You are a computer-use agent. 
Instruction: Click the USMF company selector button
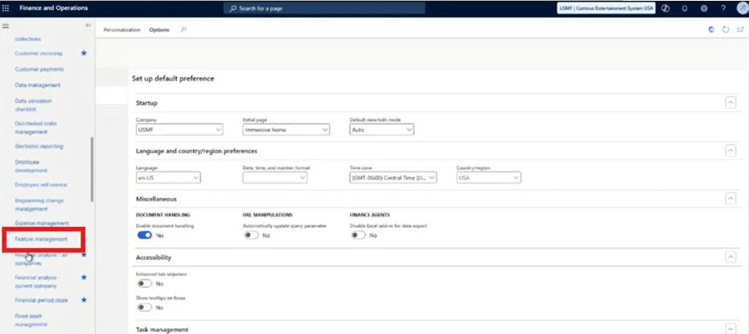[605, 8]
